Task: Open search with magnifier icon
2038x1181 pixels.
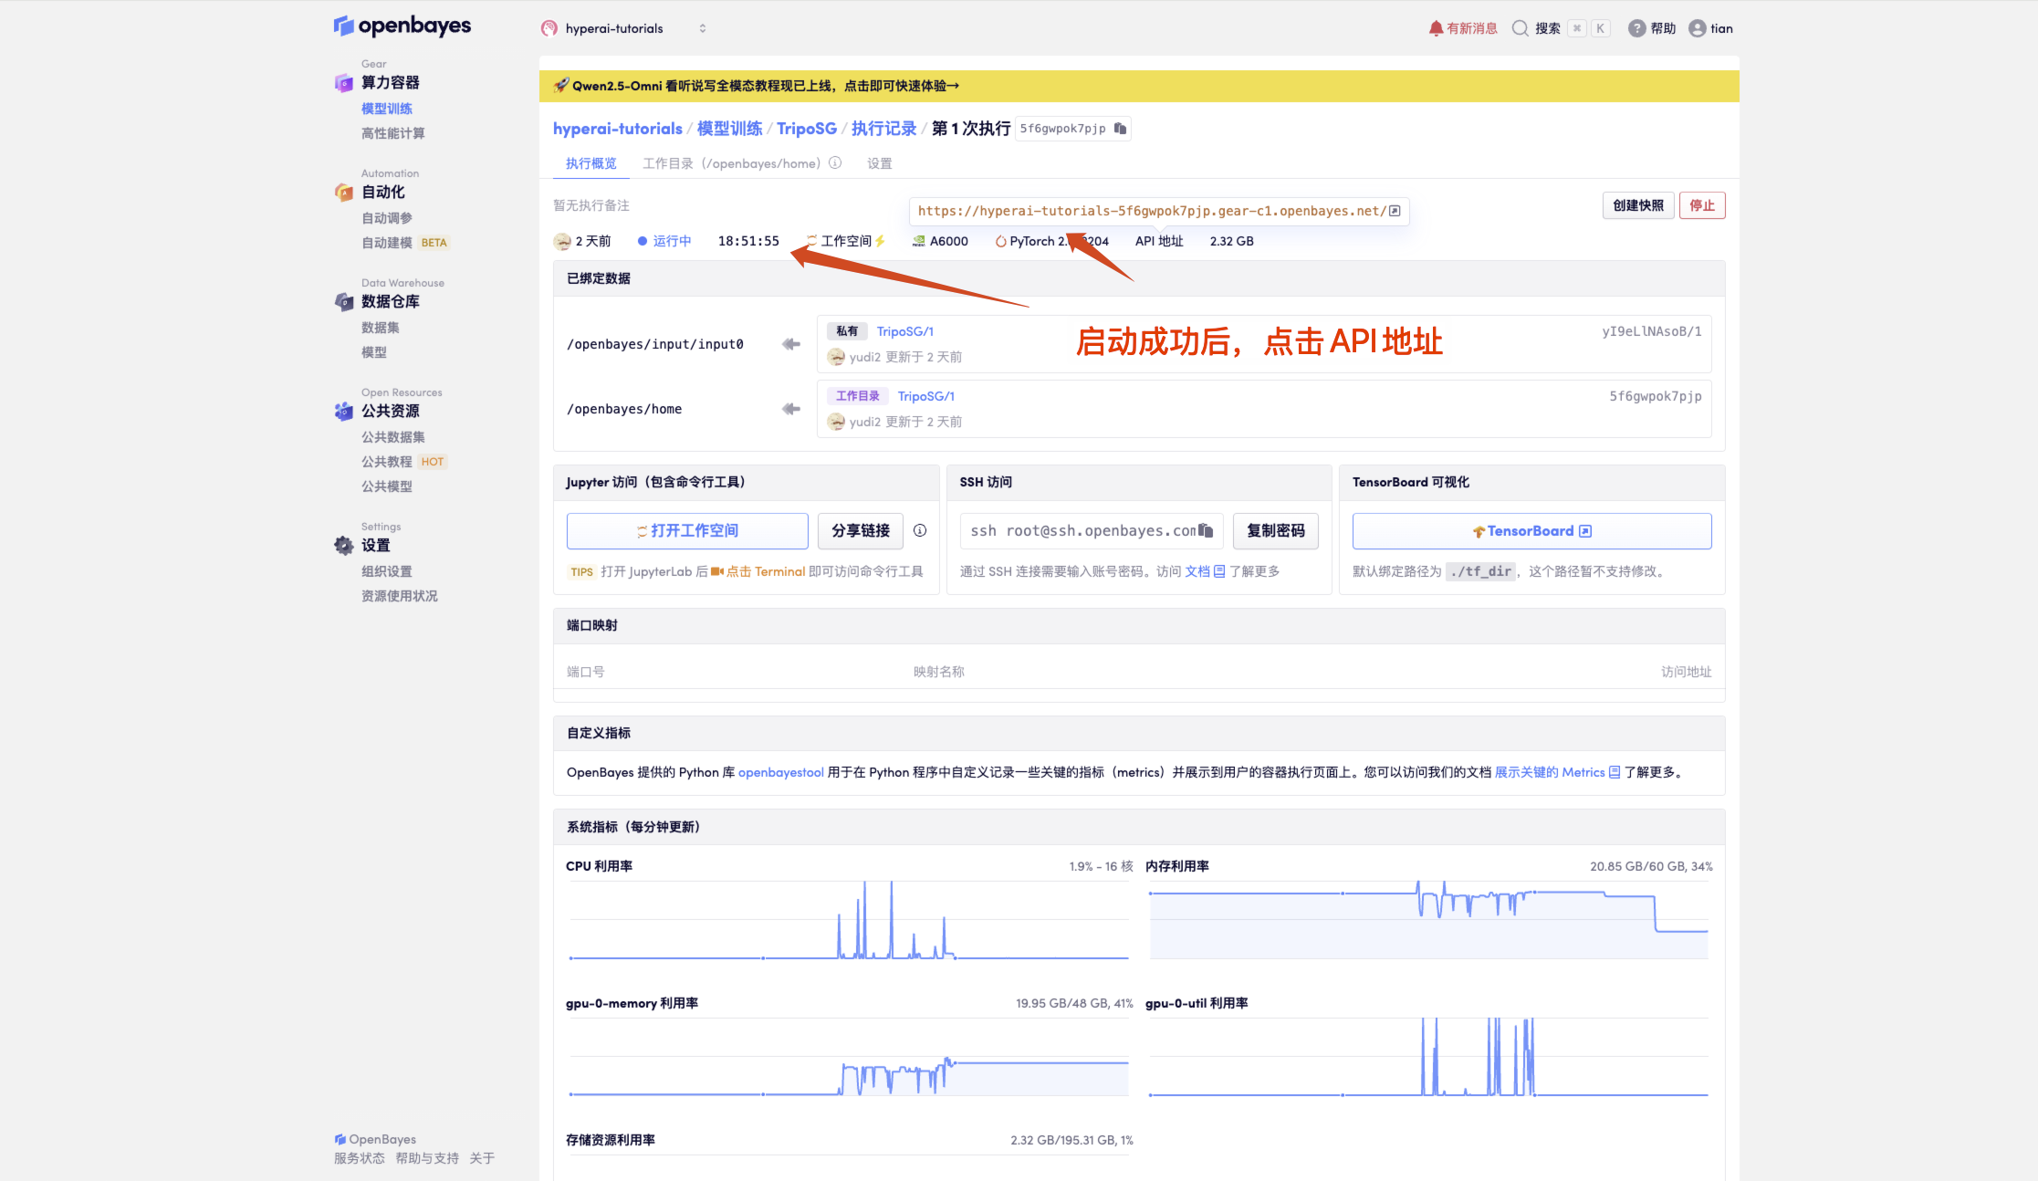Action: point(1520,28)
